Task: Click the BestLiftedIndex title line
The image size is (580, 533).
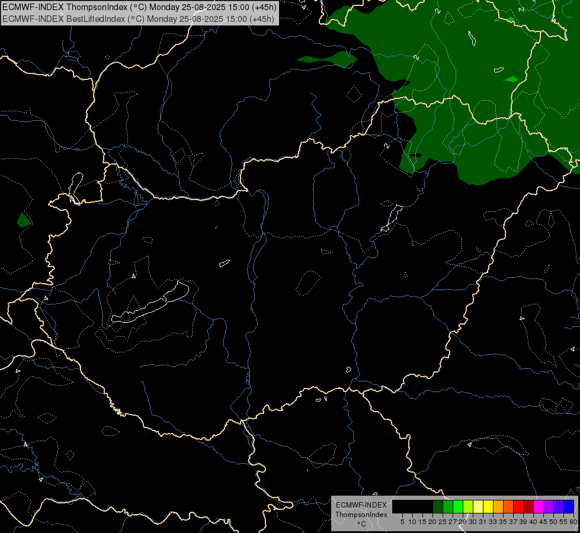Action: click(139, 18)
